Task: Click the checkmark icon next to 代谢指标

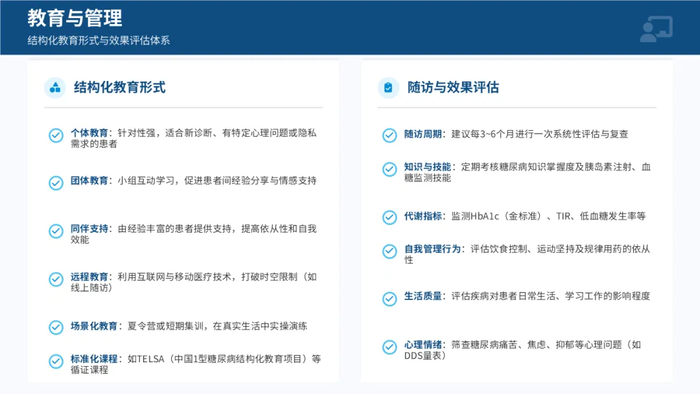Action: pos(390,217)
